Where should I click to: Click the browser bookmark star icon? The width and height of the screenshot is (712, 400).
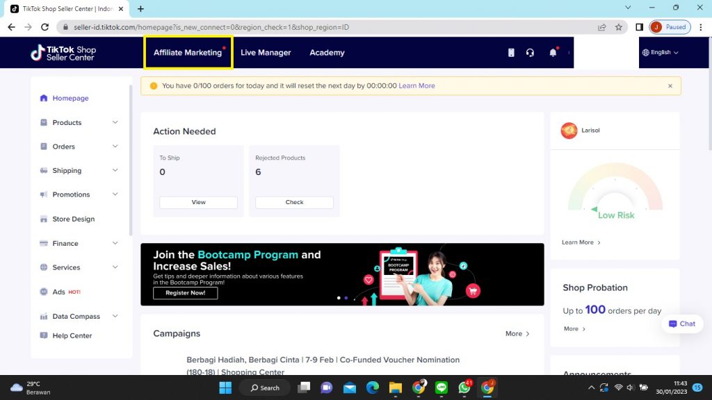[618, 27]
